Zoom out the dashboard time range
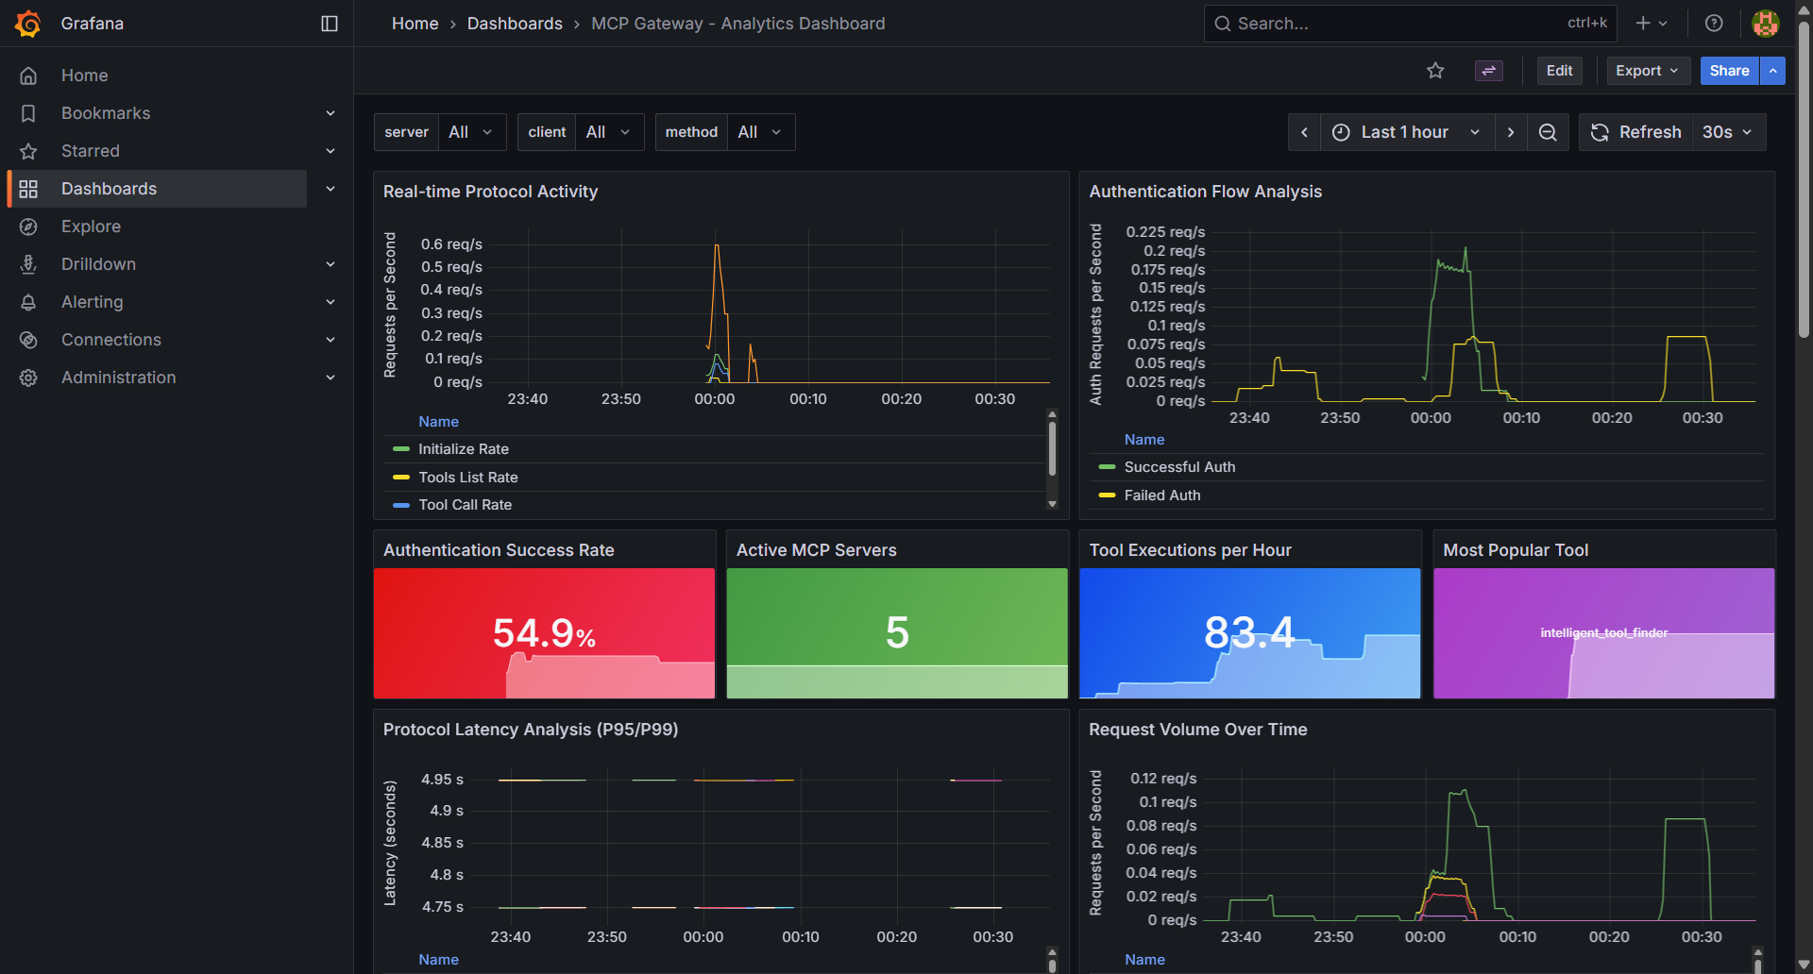 click(1547, 132)
